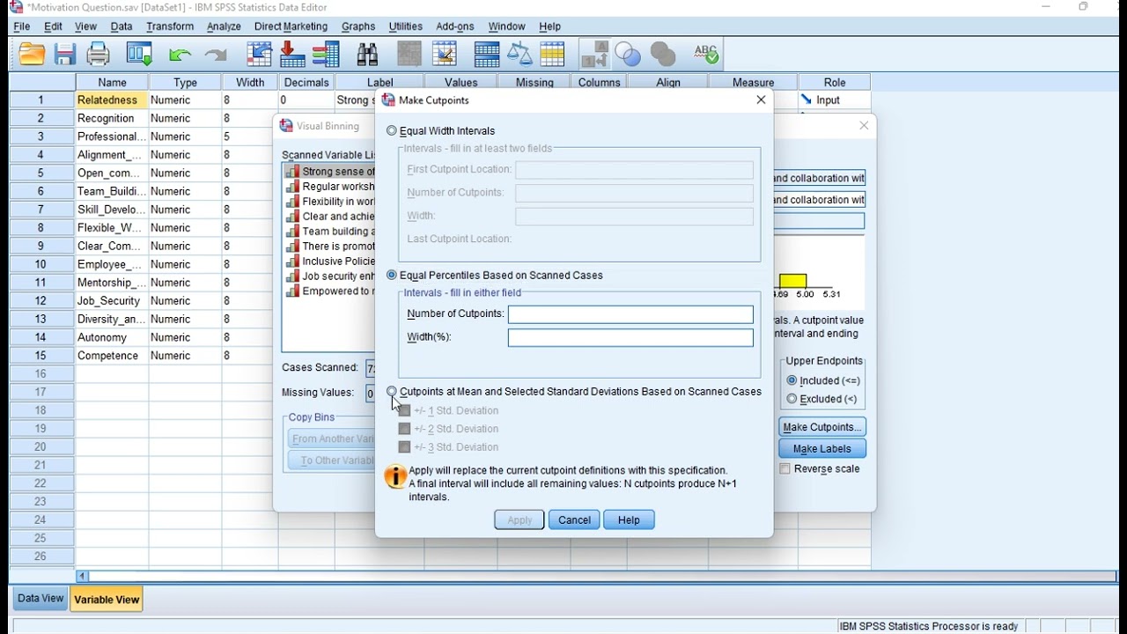
Task: Tick the Reverse scale checkbox
Action: click(785, 469)
